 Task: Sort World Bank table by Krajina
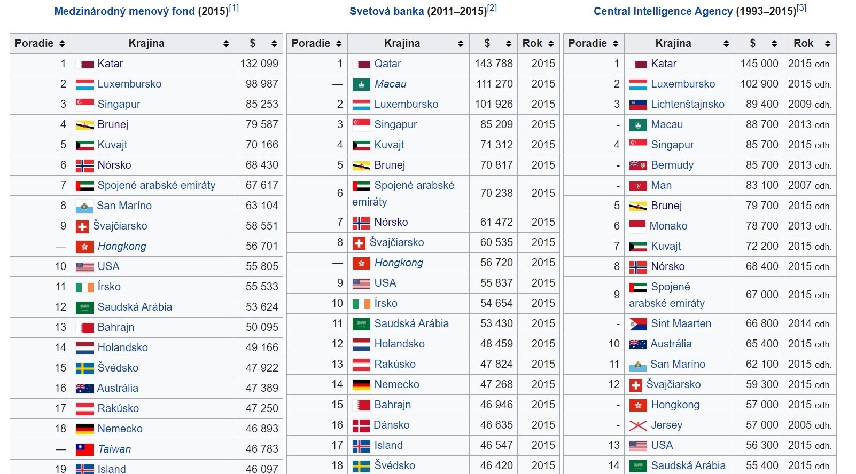460,44
